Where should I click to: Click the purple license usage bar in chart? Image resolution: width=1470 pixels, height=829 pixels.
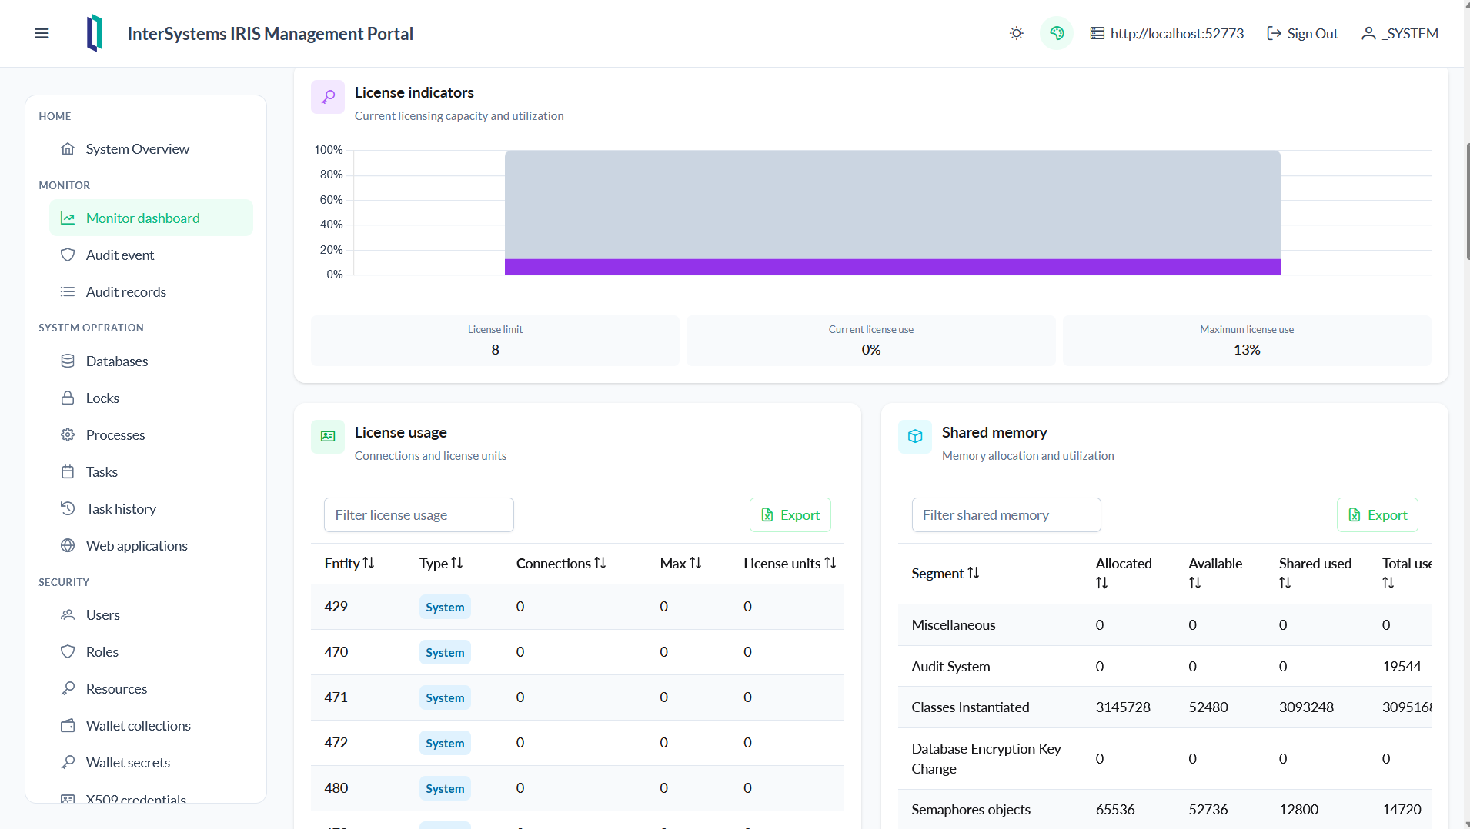click(x=893, y=267)
